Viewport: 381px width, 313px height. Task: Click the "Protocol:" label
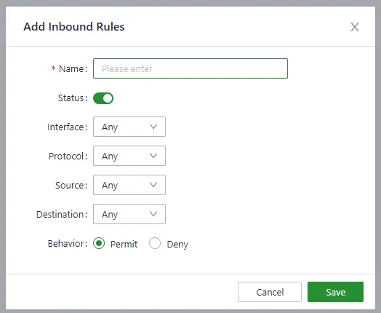68,156
